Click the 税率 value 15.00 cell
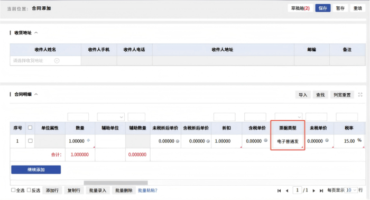Screen dimensions: 370x200 pos(349,141)
